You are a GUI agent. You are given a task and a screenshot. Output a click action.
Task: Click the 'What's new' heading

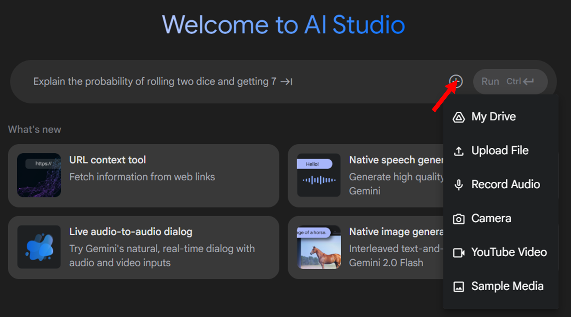35,129
